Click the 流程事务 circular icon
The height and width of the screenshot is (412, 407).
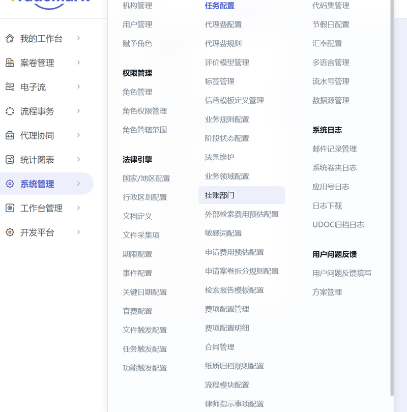coord(10,111)
